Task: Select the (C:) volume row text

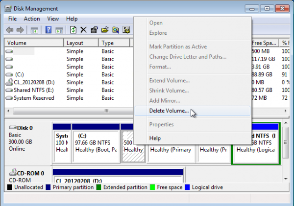Action: [x=20, y=75]
